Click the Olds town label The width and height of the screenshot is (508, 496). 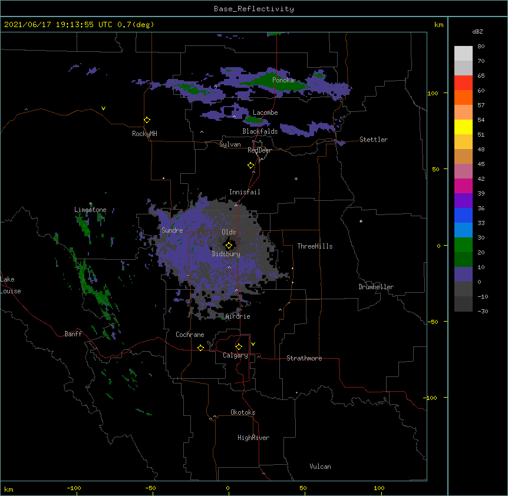click(x=229, y=232)
